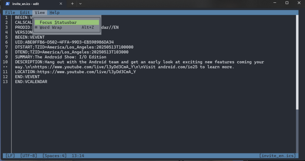Viewport: 305px width, 161px height.
Task: Minimize the terminal window
Action: point(275,3)
